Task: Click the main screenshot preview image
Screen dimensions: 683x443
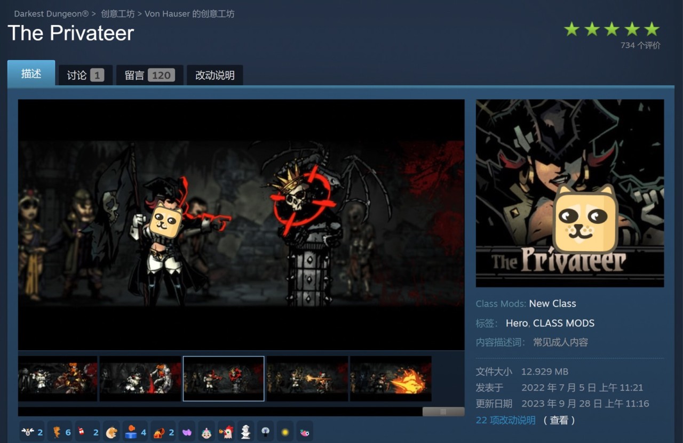Action: pyautogui.click(x=241, y=224)
